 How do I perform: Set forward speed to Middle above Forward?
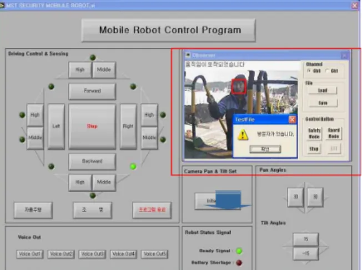104,70
